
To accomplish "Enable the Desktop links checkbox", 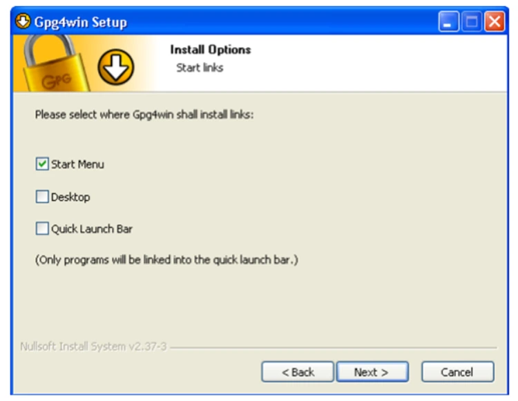I will [42, 197].
